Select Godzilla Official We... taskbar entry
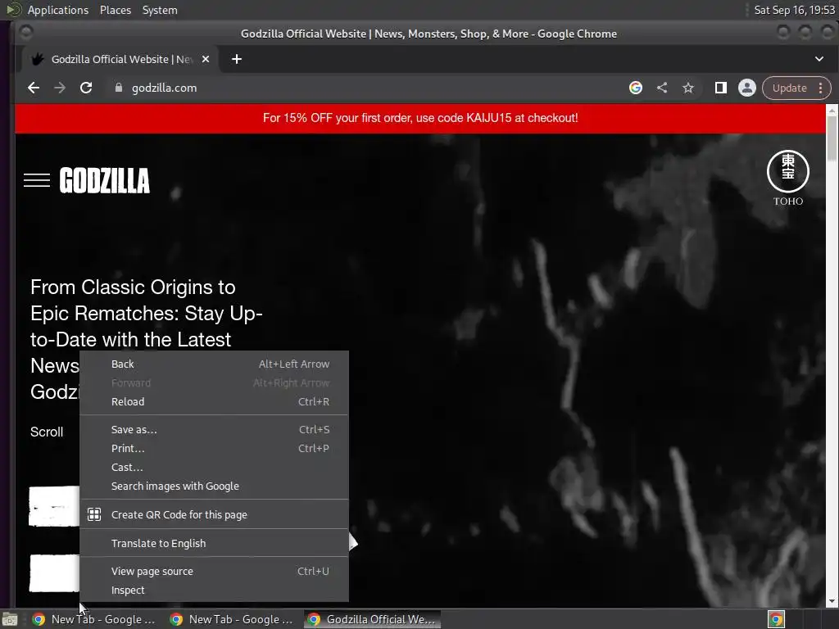 [373, 619]
